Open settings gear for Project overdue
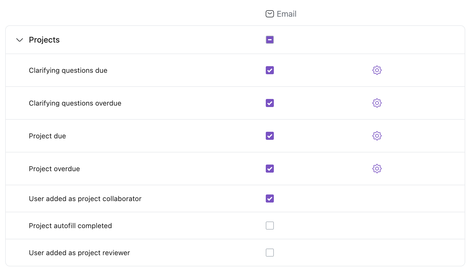Image resolution: width=471 pixels, height=271 pixels. click(377, 169)
